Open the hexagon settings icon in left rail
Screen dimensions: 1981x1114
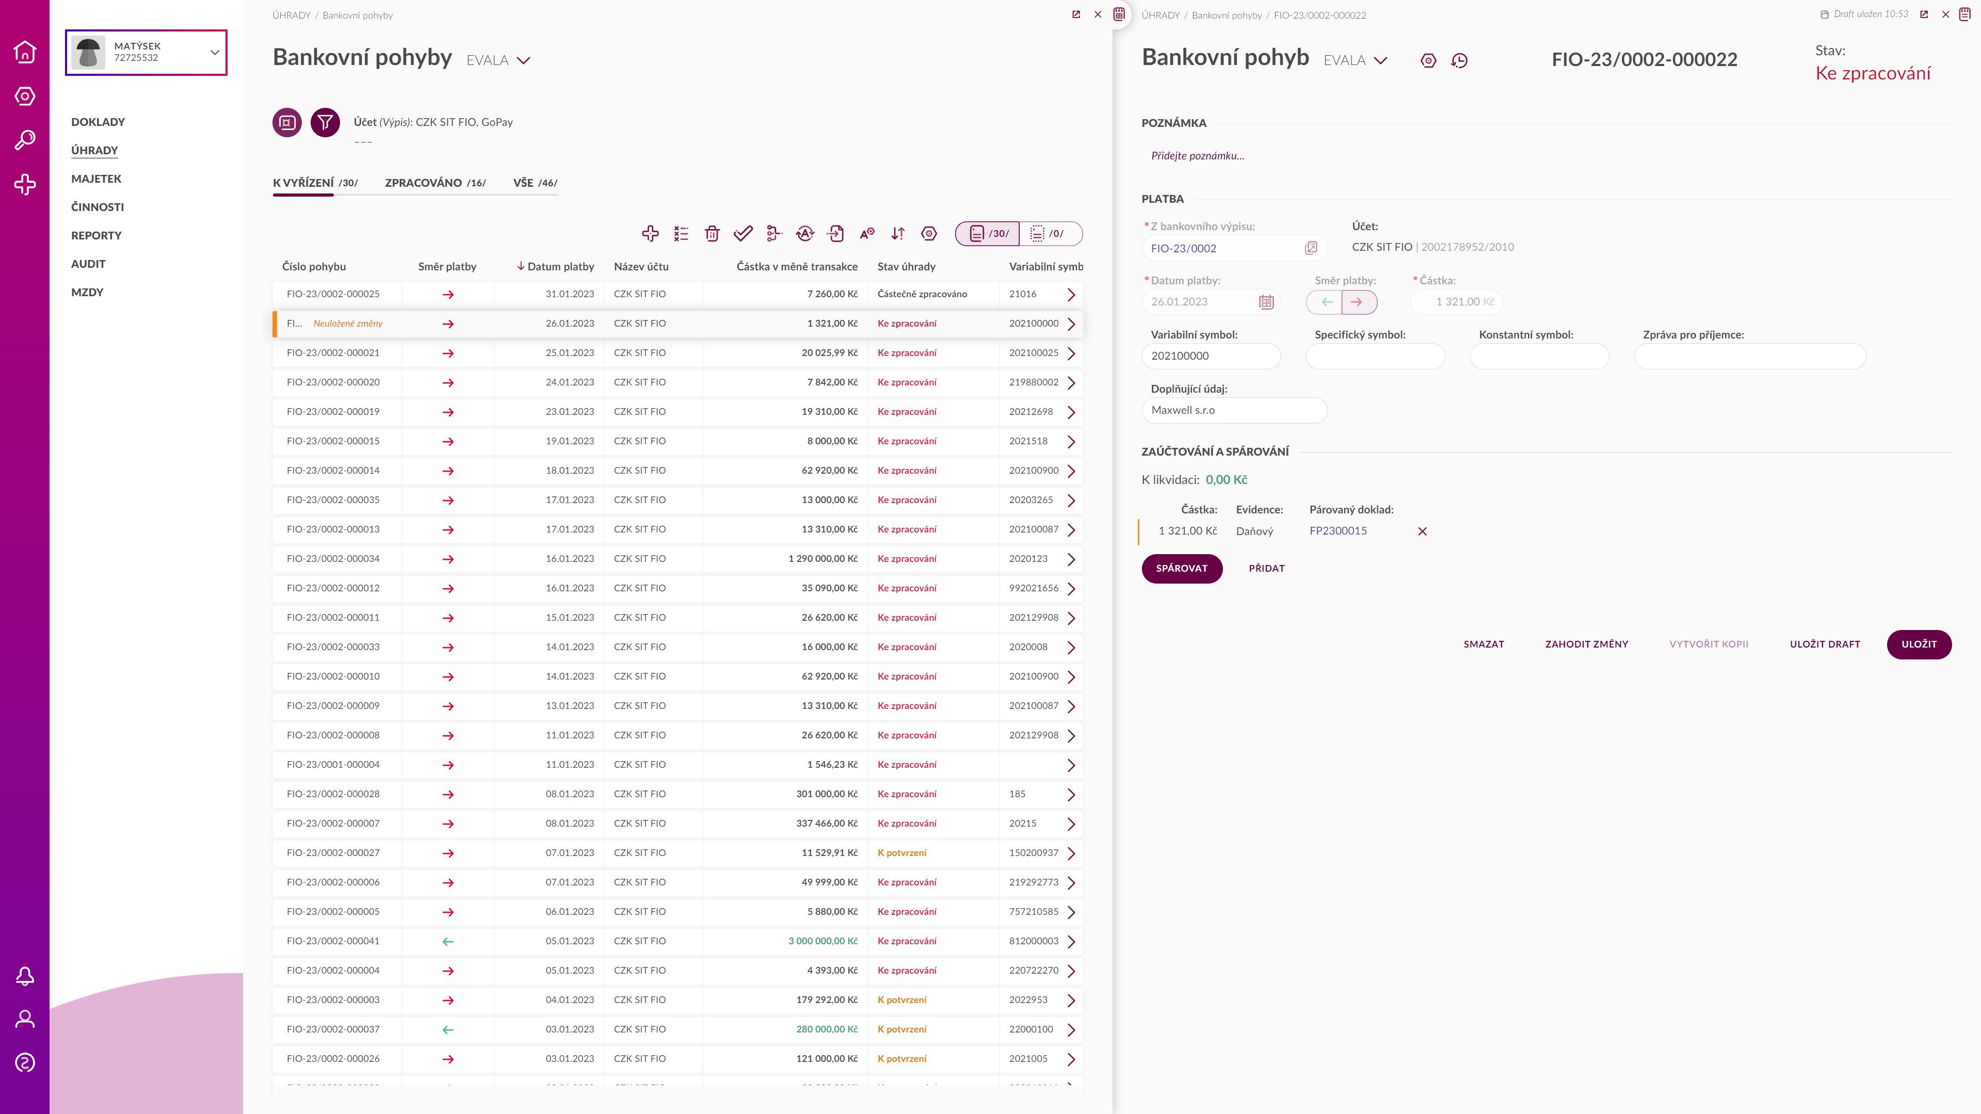coord(25,96)
